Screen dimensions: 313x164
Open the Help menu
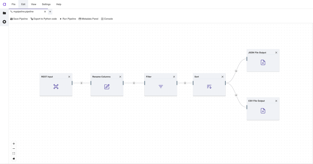59,4
